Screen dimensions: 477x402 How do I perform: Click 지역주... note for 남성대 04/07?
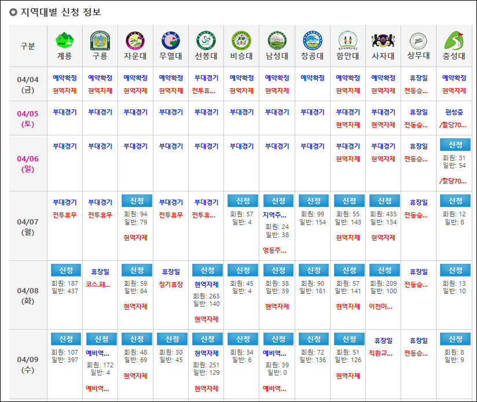(274, 215)
